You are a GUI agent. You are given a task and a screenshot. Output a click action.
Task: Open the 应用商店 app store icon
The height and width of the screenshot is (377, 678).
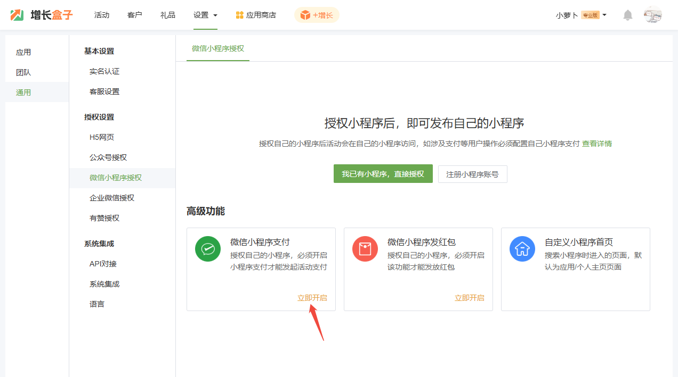tap(240, 15)
